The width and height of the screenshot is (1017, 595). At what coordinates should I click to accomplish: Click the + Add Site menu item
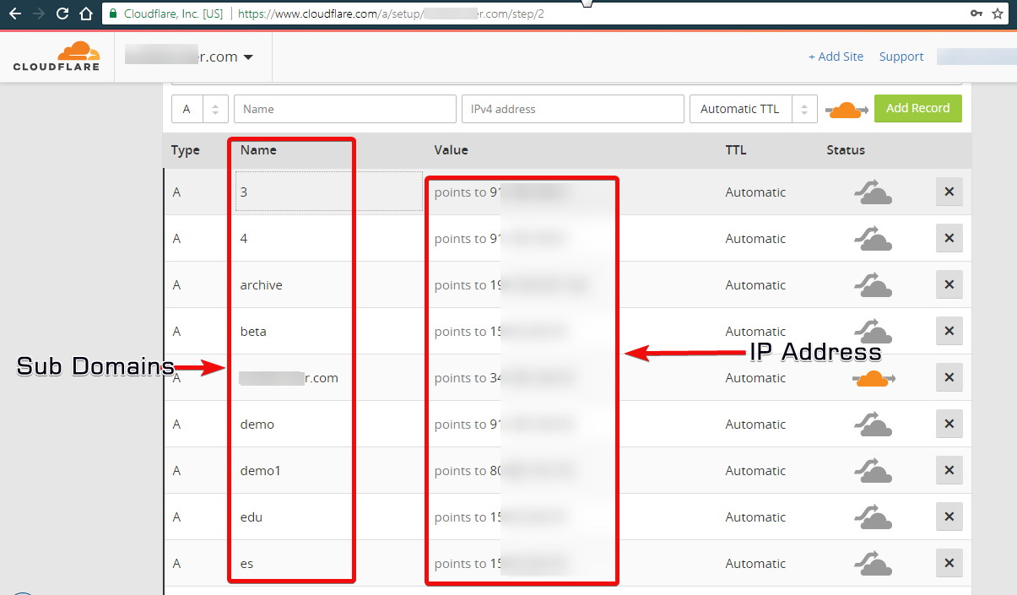(x=836, y=56)
